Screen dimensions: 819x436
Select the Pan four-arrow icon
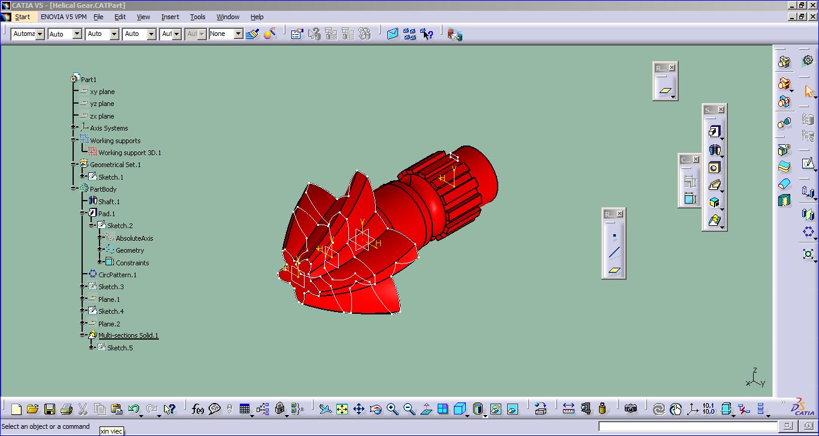coord(359,409)
